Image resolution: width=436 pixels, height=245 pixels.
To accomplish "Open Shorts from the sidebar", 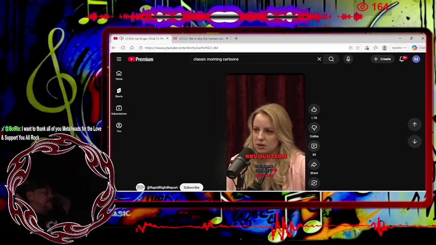I will (x=119, y=93).
